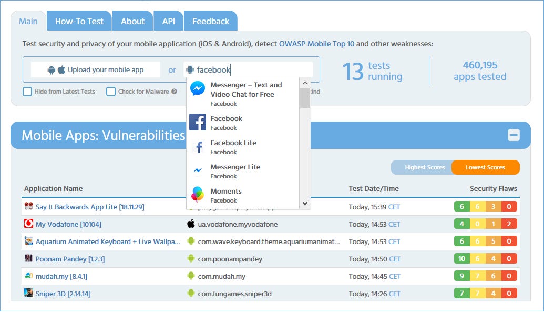This screenshot has height=312, width=544.
Task: Enable Hide from Latest Tests checkbox
Action: 27,92
